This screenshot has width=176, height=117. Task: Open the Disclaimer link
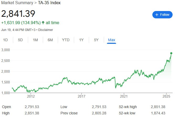[46, 30]
